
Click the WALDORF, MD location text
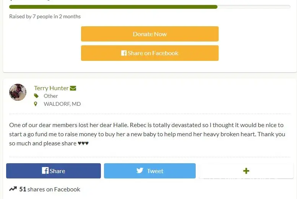point(62,104)
